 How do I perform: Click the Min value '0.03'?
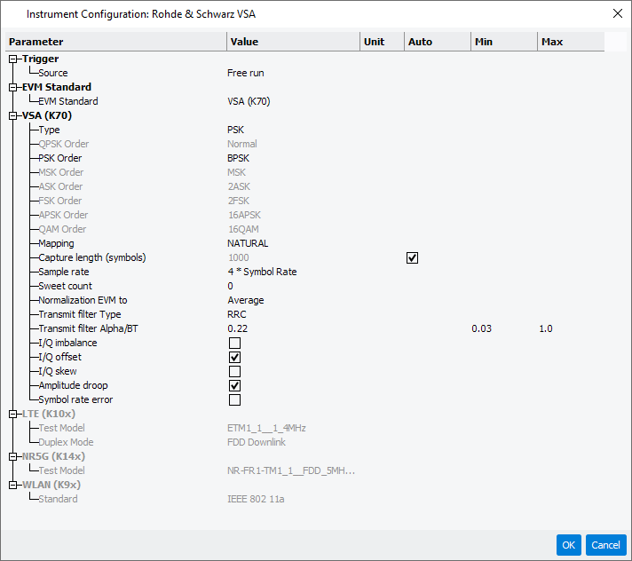point(482,328)
